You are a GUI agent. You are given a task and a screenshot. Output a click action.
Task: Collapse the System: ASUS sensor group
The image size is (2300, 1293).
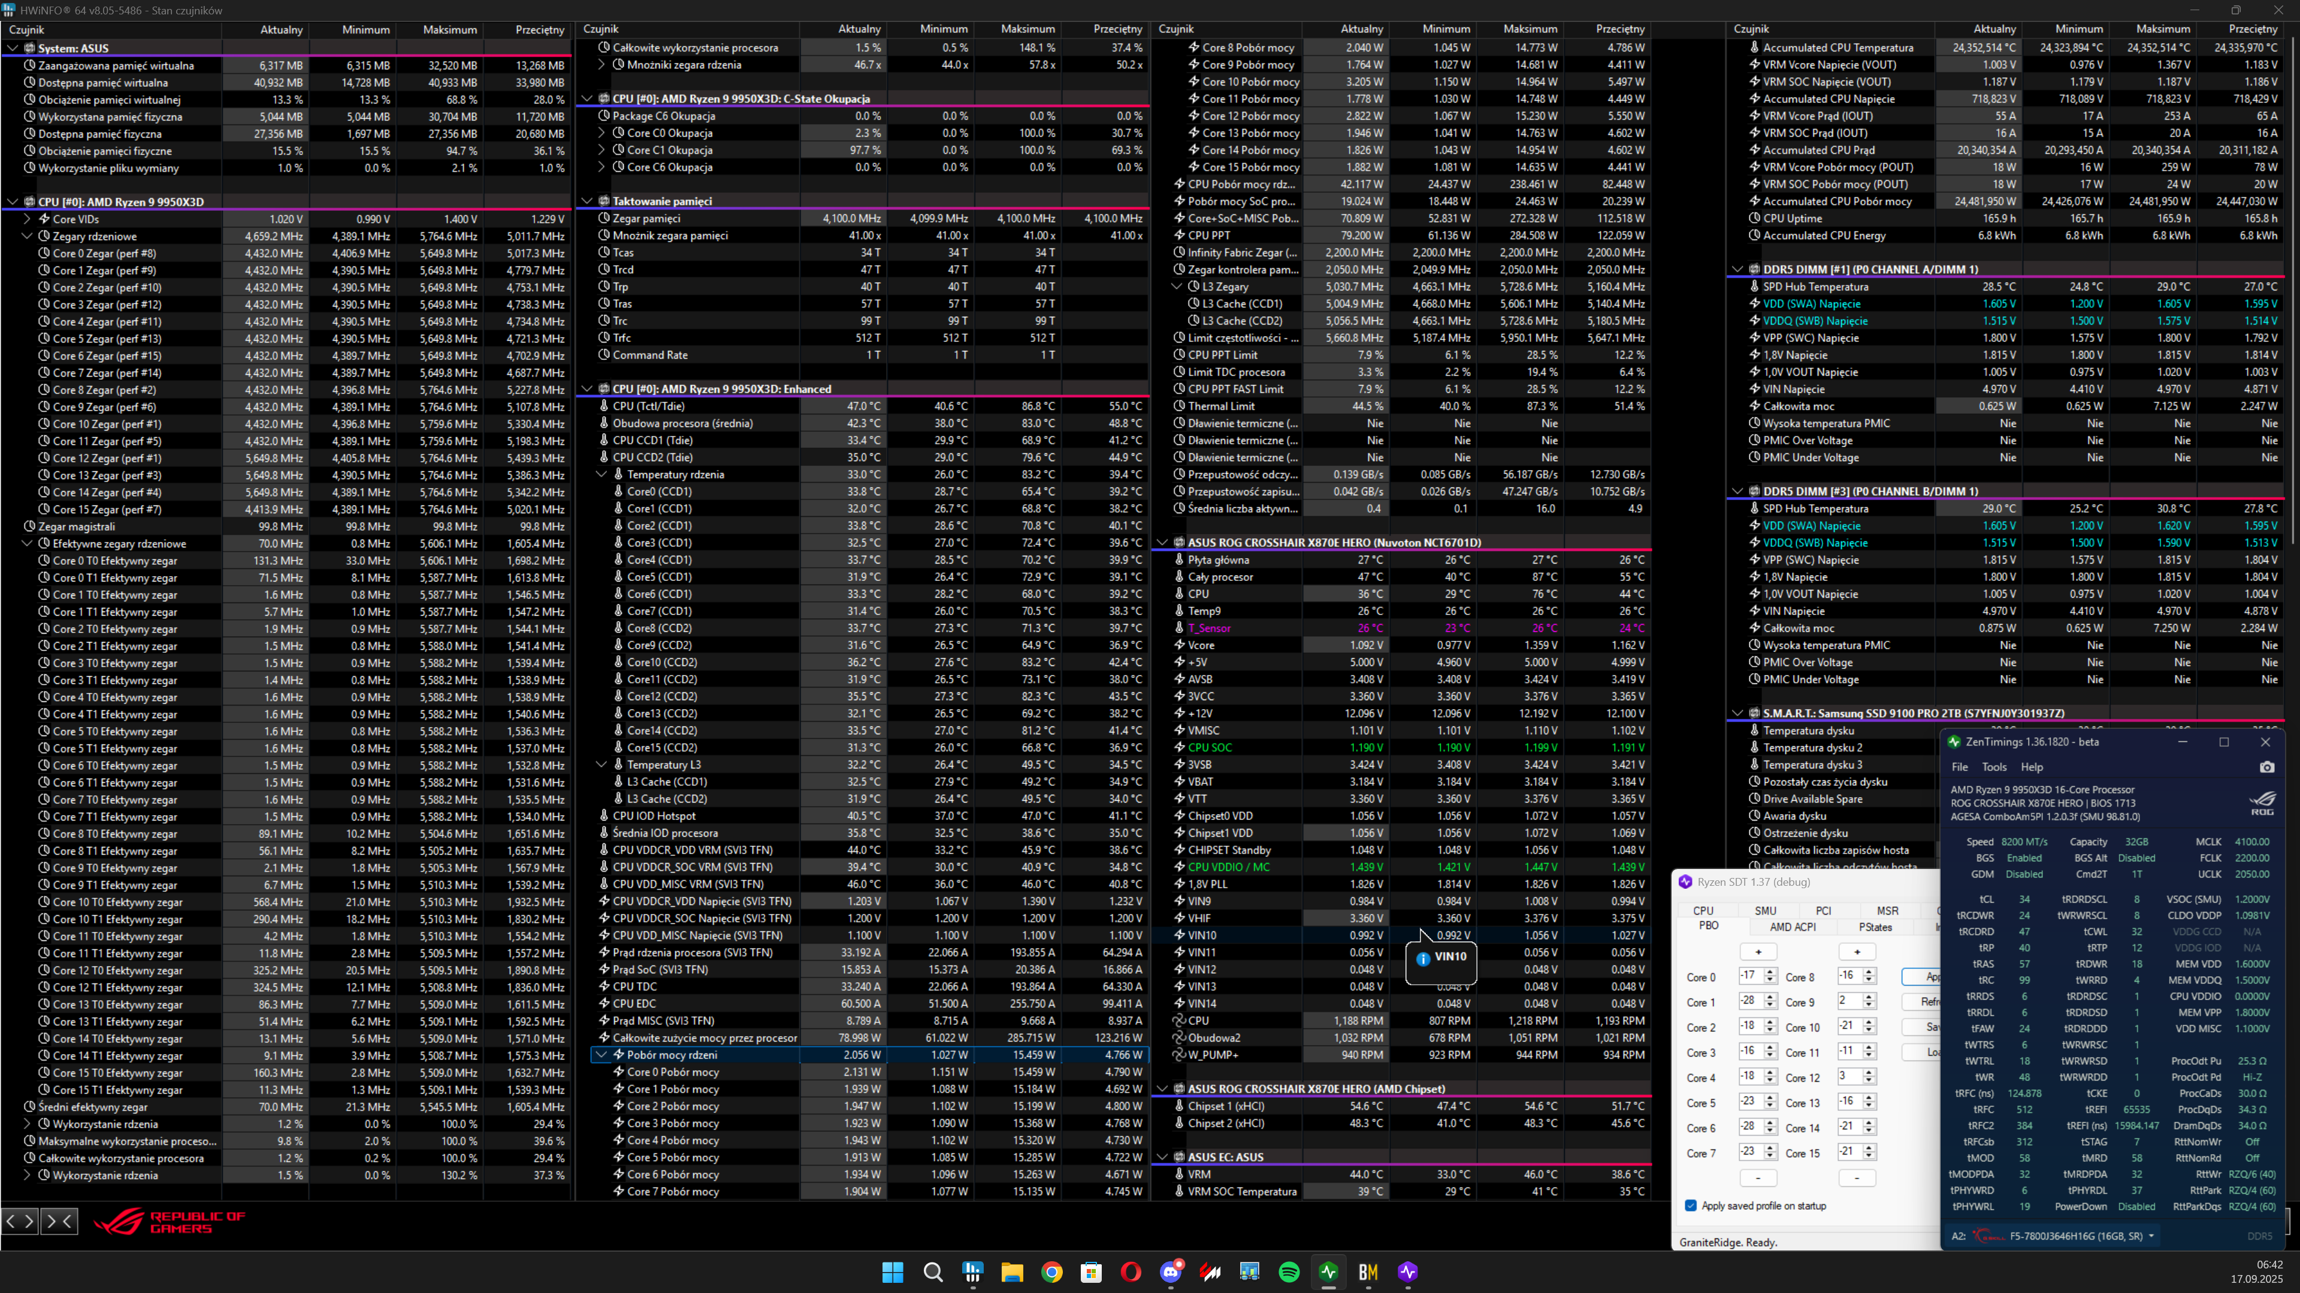coord(13,48)
